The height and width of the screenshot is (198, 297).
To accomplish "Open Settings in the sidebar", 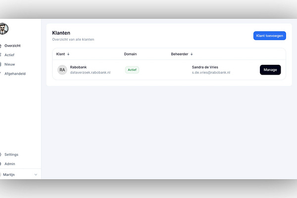I will [x=11, y=154].
